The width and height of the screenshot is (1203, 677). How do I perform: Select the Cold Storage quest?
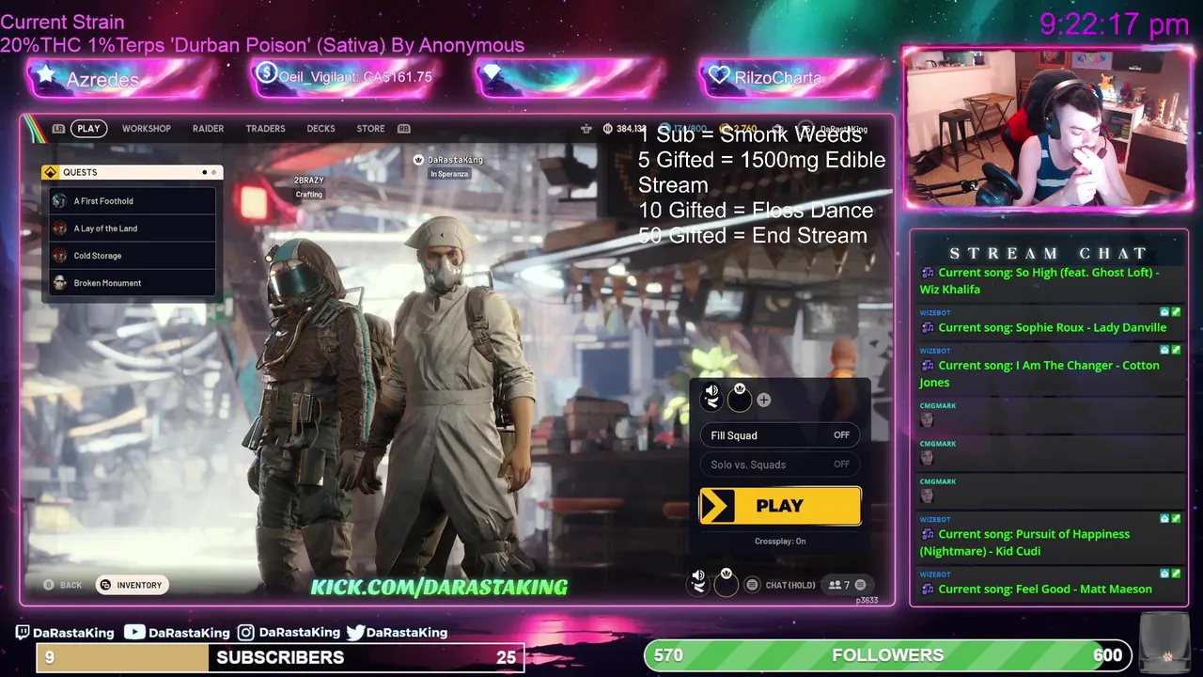133,256
